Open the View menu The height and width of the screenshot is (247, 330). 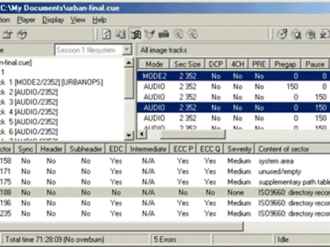[x=78, y=20]
